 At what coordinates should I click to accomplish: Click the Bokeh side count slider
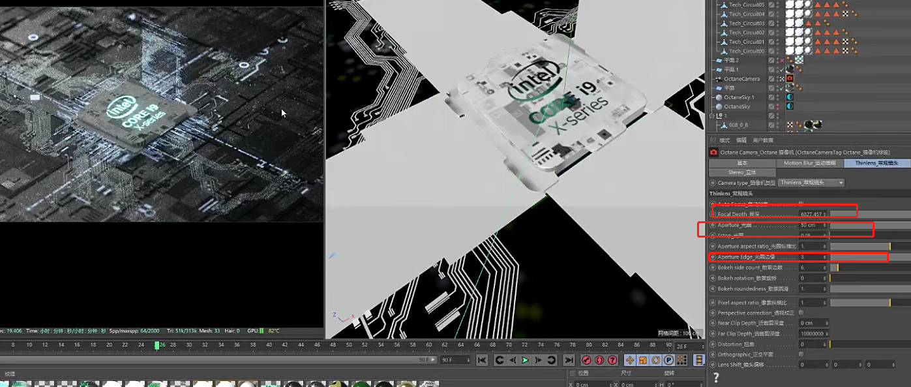pos(870,268)
